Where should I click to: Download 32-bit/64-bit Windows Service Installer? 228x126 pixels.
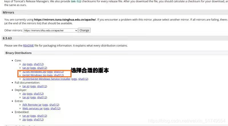46,79
